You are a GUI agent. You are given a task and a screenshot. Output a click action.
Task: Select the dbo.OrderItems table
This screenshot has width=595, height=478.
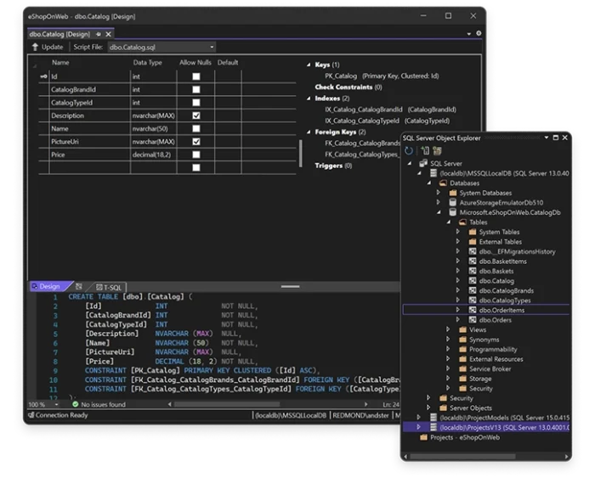[x=501, y=311]
